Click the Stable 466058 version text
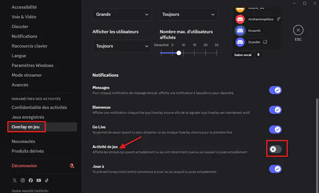The width and height of the screenshot is (319, 193). point(30,191)
